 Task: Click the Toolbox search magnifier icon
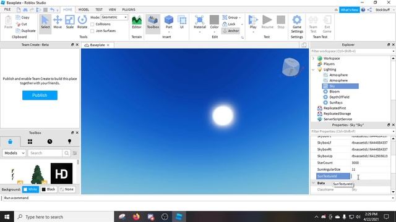click(66, 153)
